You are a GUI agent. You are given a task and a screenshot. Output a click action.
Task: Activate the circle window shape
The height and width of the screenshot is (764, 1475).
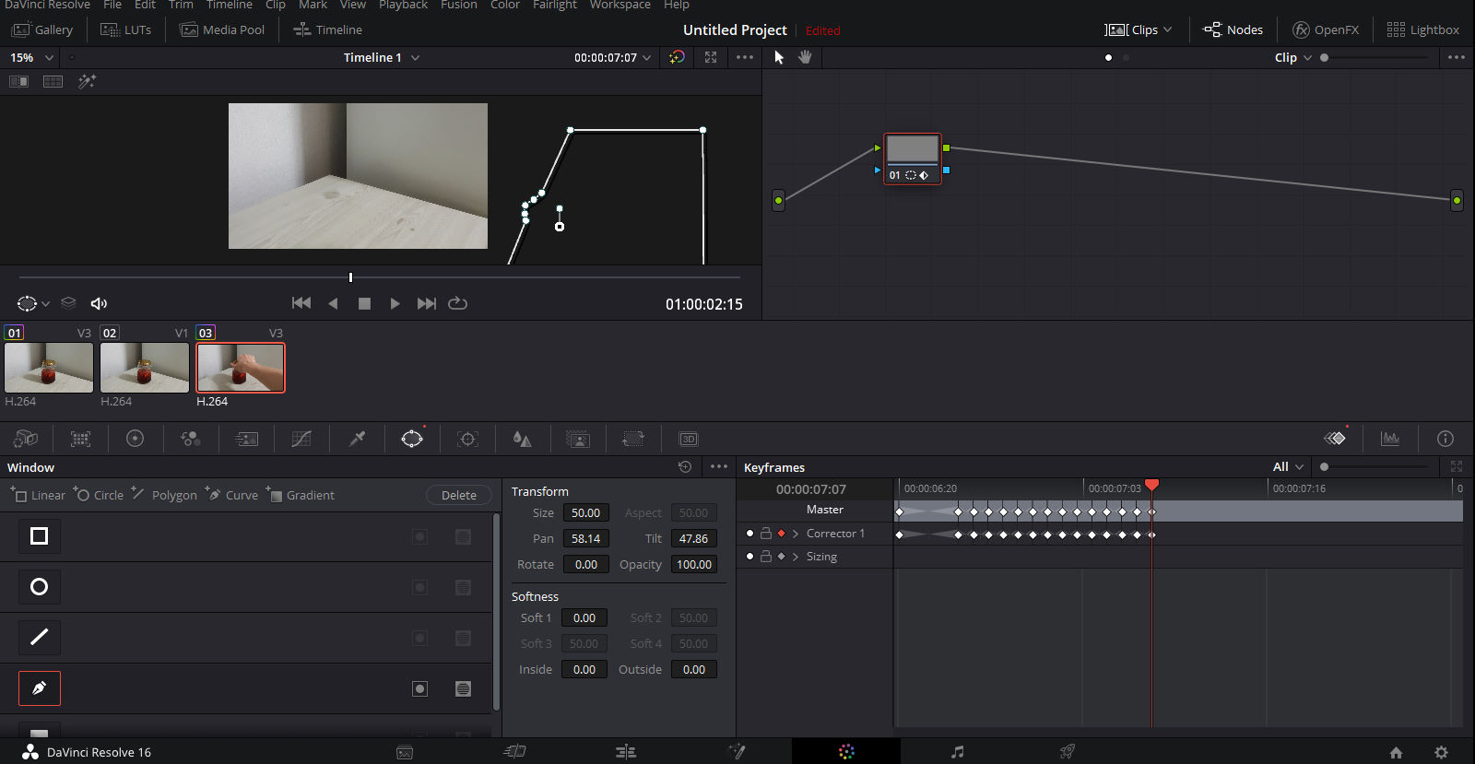pos(40,587)
